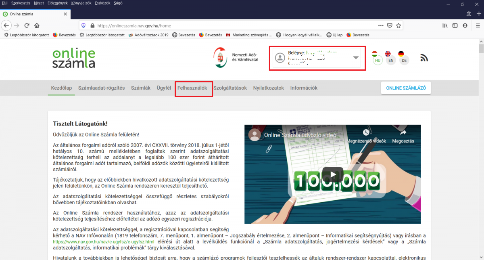Open the Számlák menu

point(141,88)
